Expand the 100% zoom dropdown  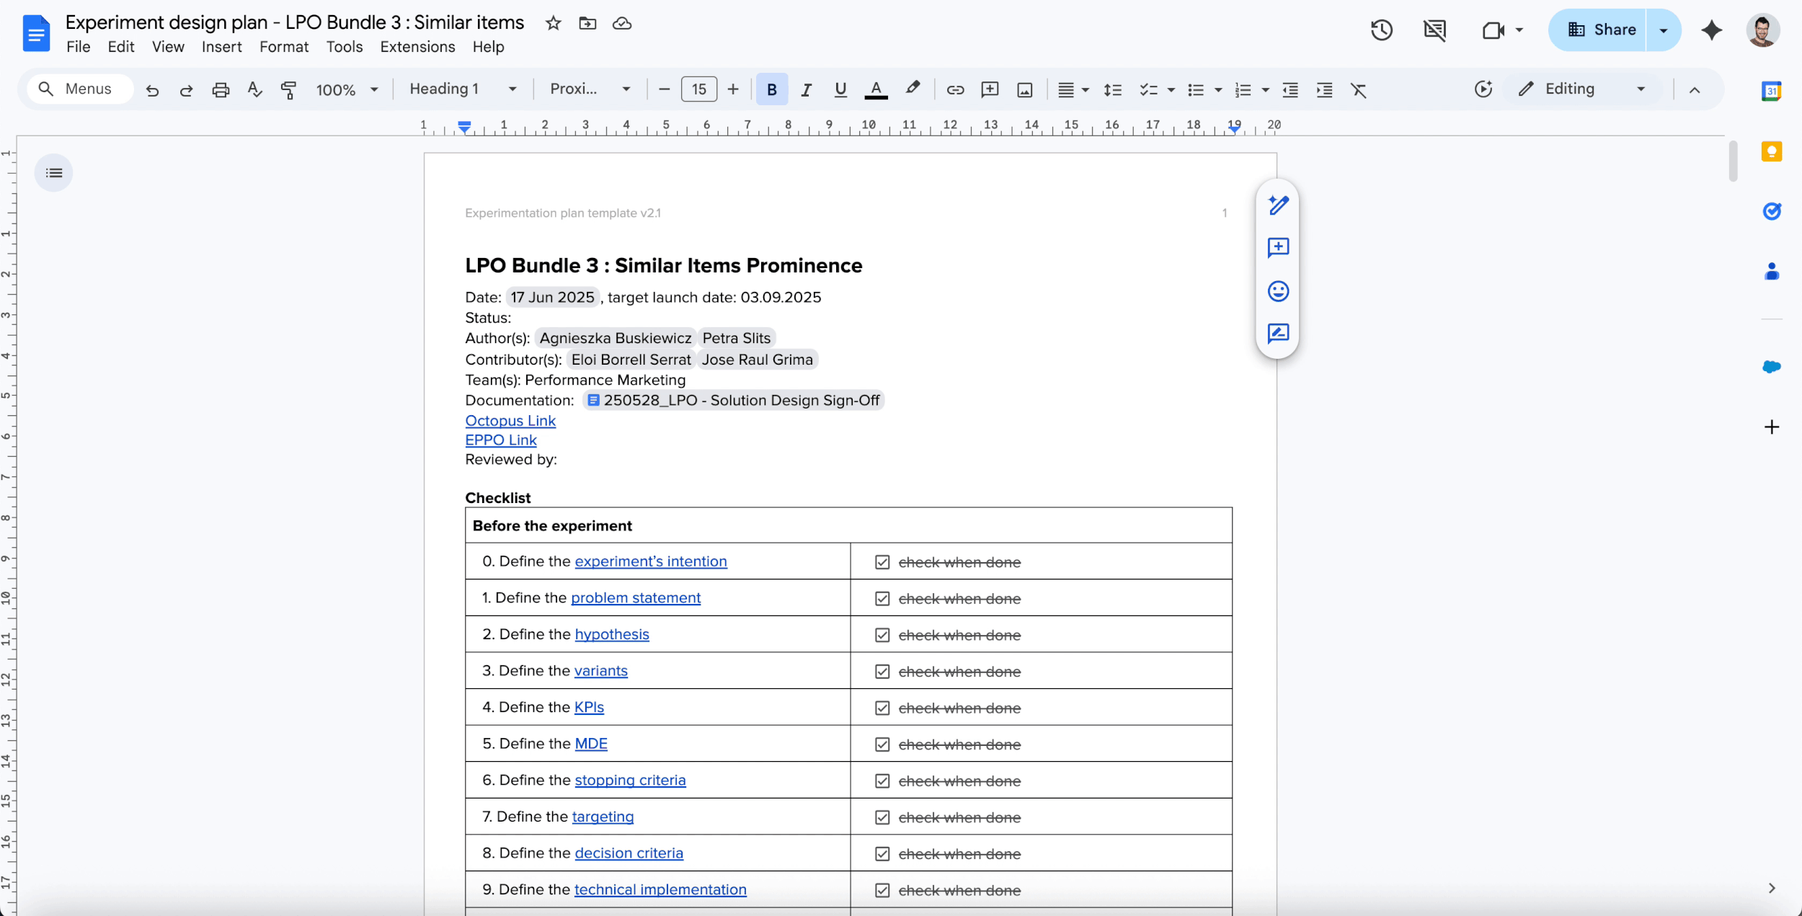tap(347, 89)
